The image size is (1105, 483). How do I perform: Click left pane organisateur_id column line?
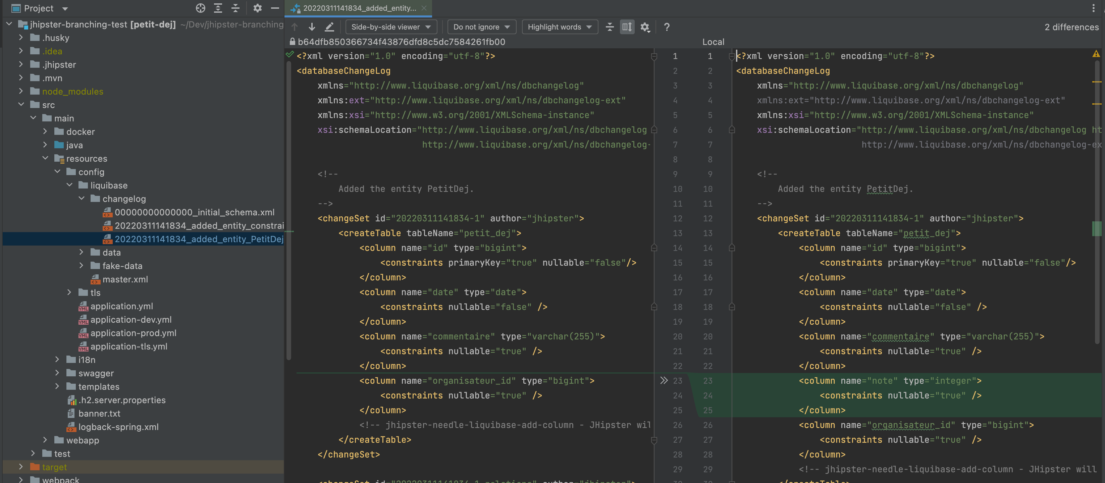click(x=477, y=380)
